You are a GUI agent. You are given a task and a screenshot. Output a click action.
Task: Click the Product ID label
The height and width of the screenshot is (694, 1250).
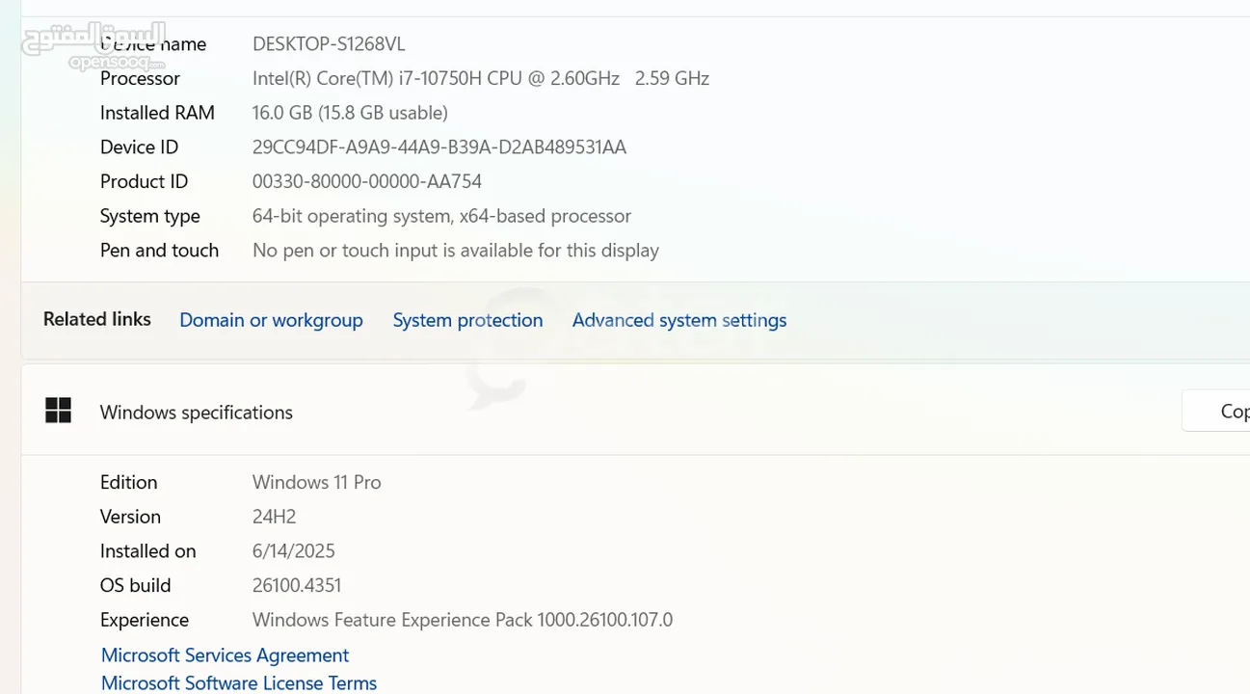click(x=144, y=182)
